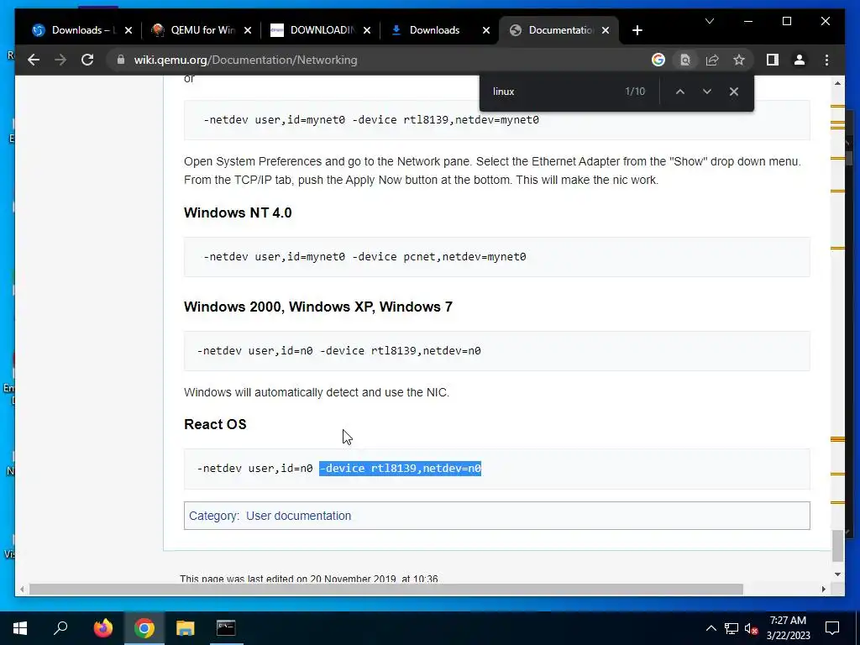Open the muted volume tray icon

point(752,628)
